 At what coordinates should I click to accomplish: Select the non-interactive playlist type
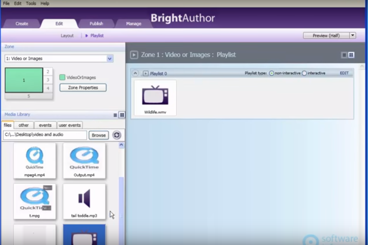(x=271, y=73)
